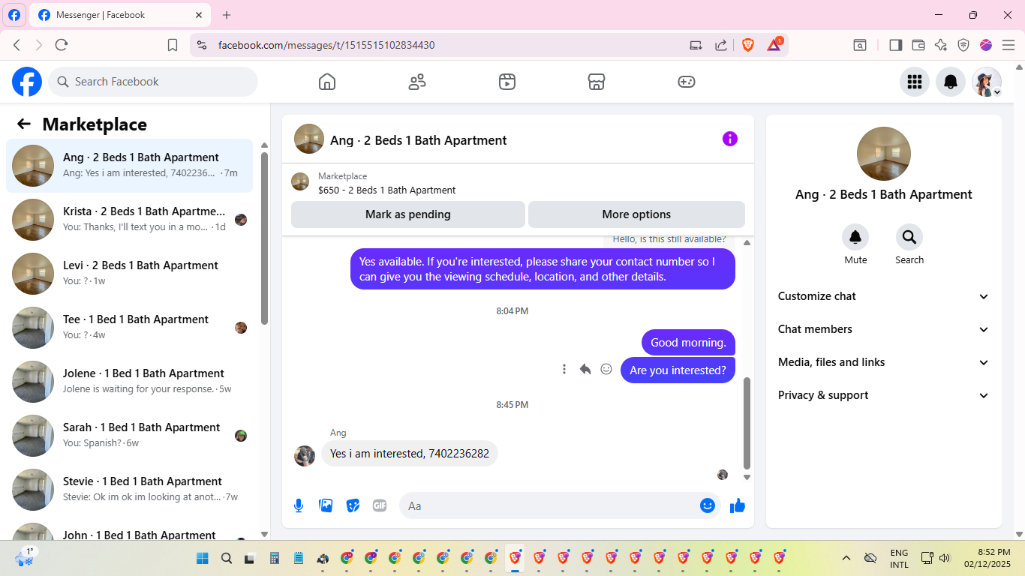Open the taskbar weather widget
1025x576 pixels.
(25, 557)
